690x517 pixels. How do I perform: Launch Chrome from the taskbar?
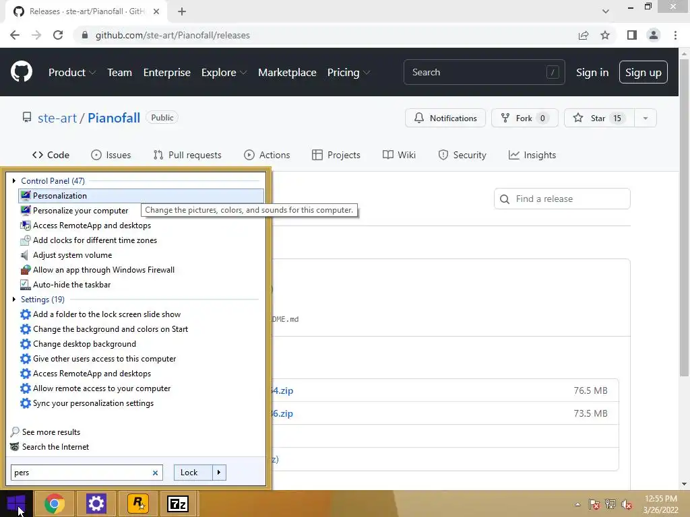pos(54,504)
